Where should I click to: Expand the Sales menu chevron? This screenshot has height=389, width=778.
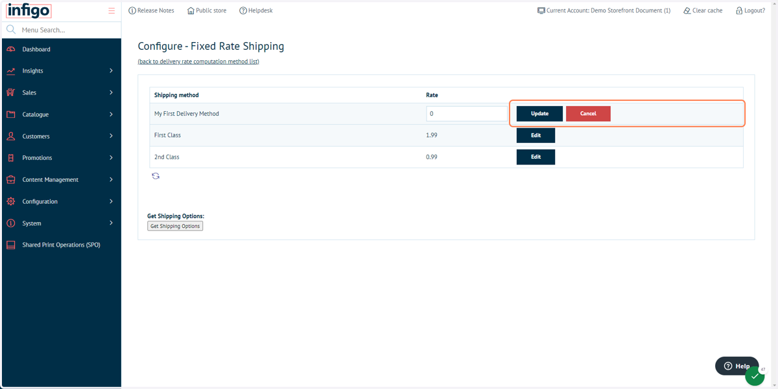click(111, 93)
